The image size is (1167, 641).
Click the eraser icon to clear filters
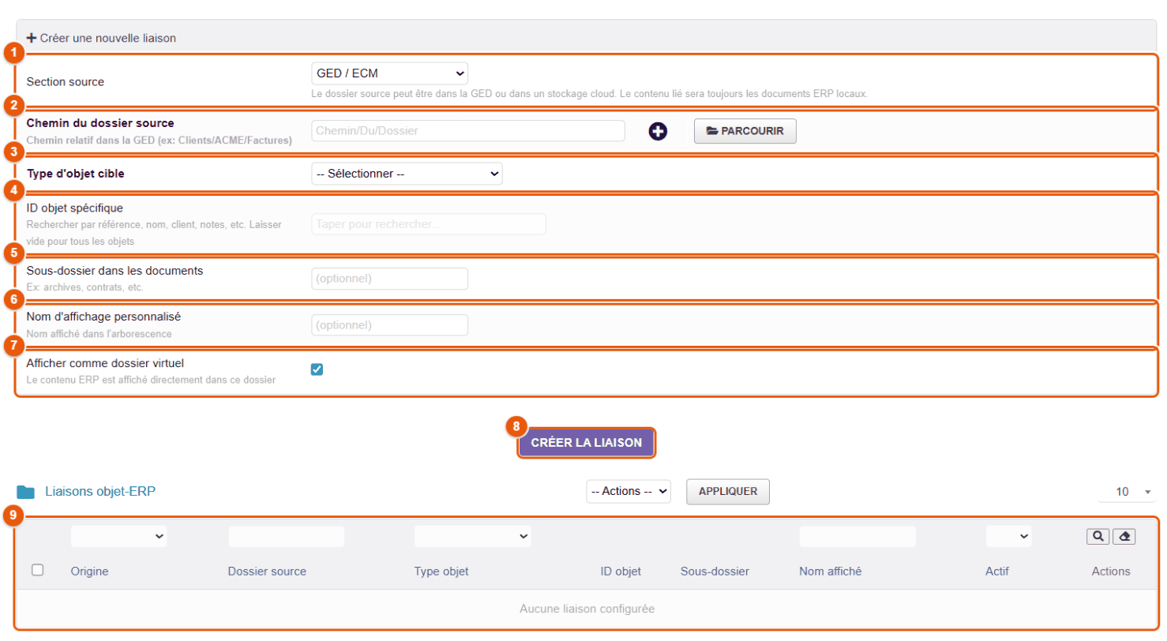pyautogui.click(x=1124, y=537)
